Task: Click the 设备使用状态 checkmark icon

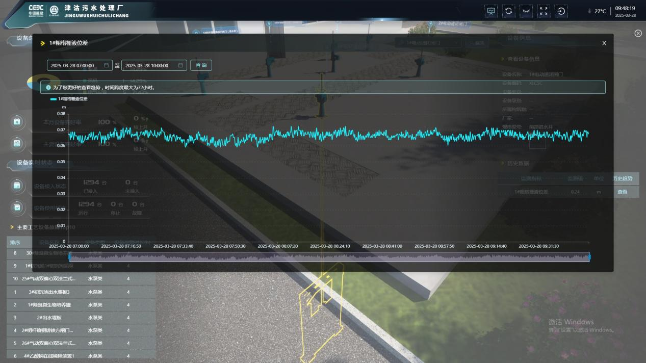Action: tap(17, 208)
